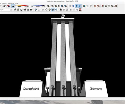Select the Smoove sandbox tool

point(103,6)
